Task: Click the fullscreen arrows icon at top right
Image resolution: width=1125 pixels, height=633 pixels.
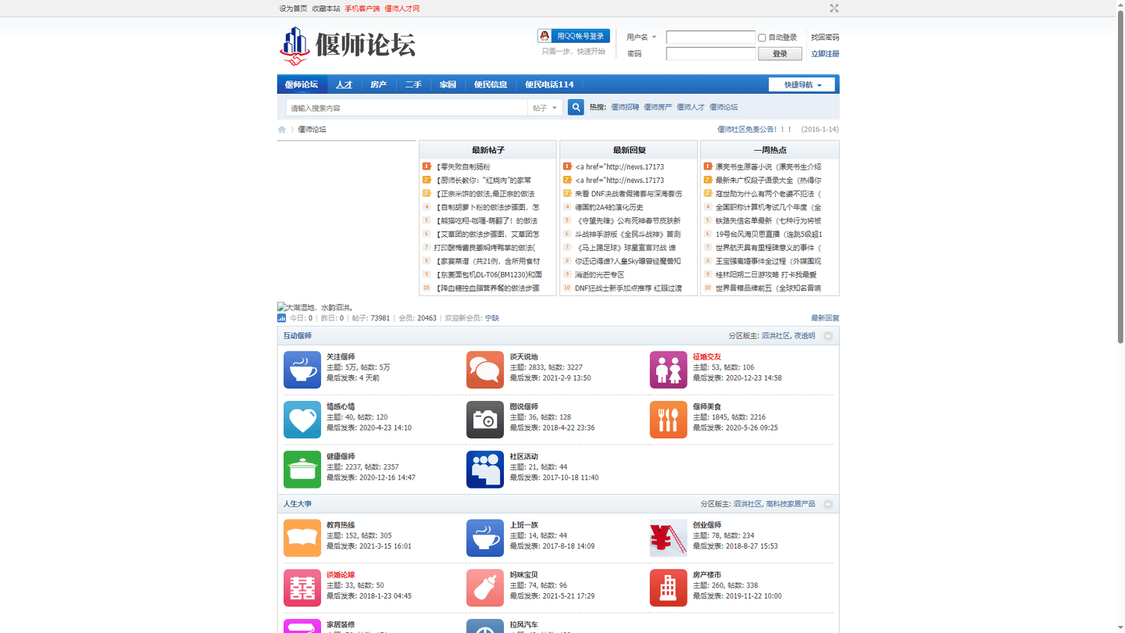Action: (x=834, y=8)
